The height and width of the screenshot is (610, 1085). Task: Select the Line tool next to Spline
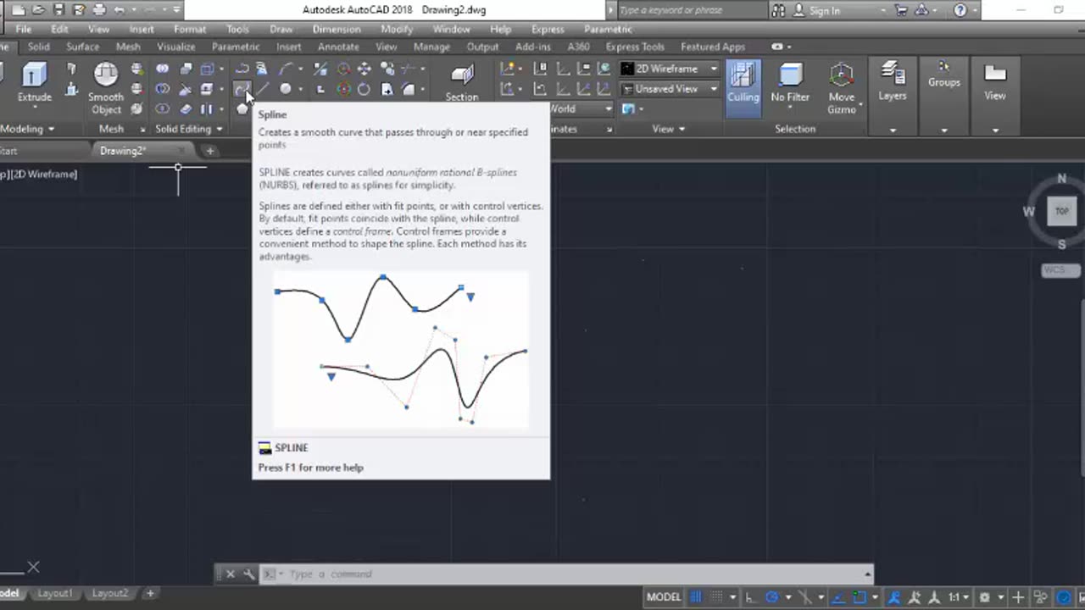click(264, 89)
